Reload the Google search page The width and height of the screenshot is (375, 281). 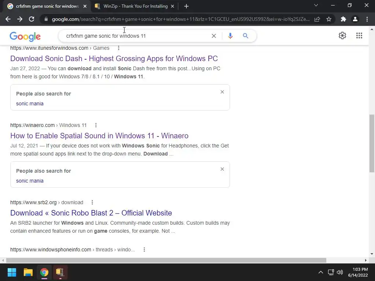[x=31, y=19]
